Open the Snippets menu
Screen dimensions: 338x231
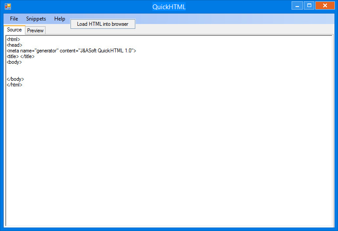[x=36, y=19]
